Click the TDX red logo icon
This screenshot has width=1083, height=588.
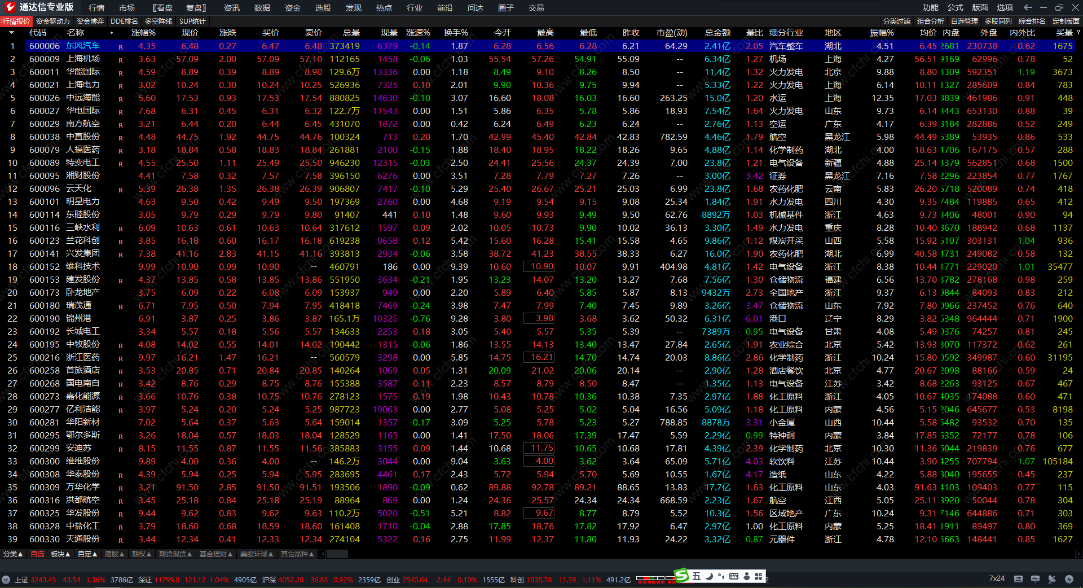10,7
